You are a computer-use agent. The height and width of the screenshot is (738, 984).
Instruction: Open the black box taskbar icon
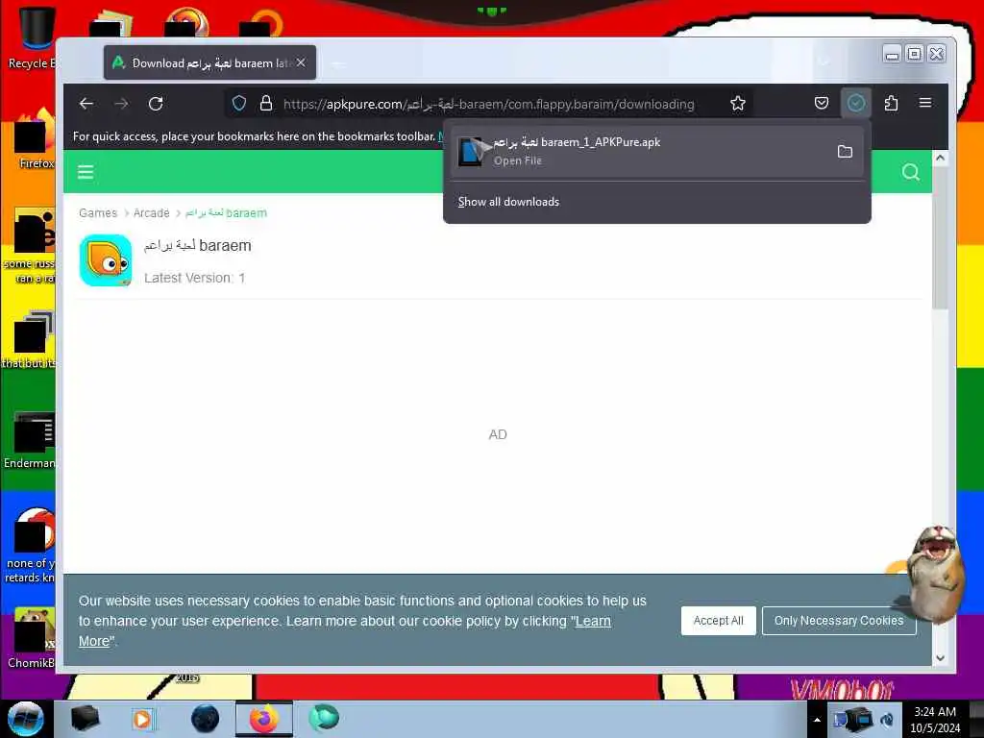[x=86, y=719]
